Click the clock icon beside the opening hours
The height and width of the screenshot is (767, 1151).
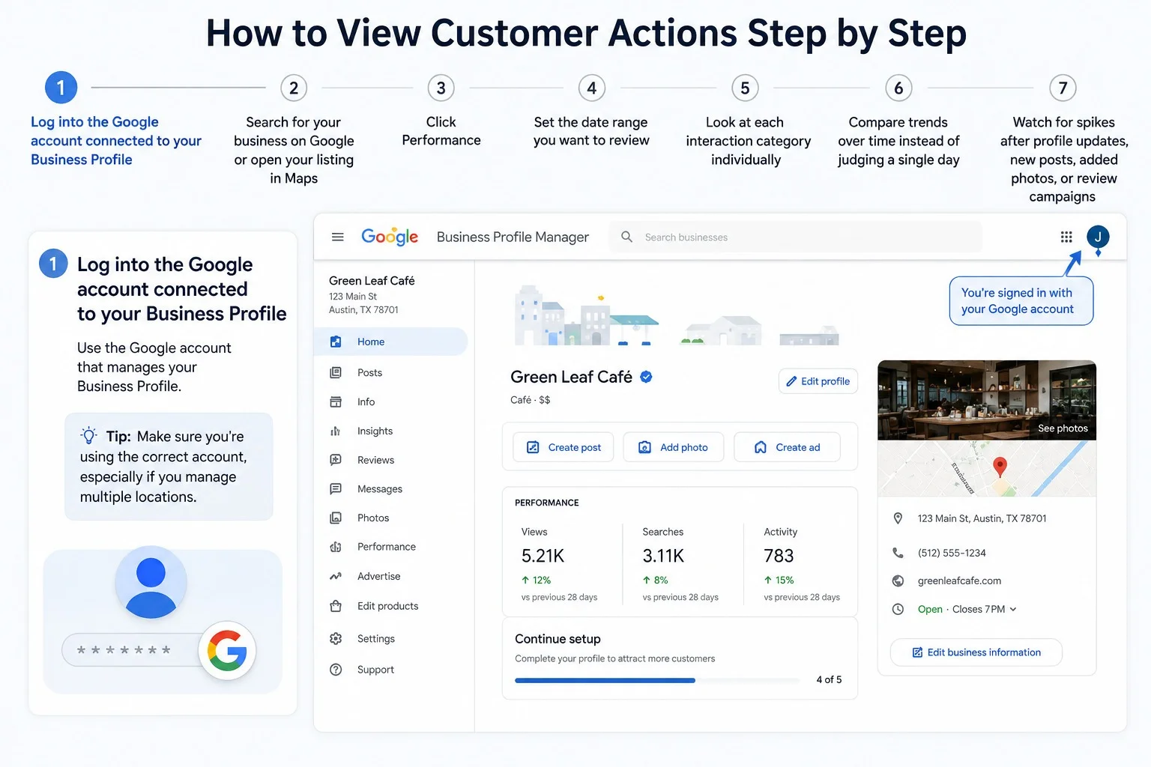898,609
